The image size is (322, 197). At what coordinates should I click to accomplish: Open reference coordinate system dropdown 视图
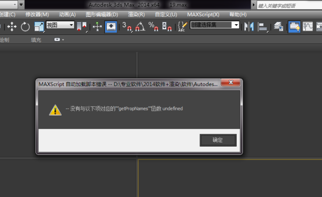point(60,25)
